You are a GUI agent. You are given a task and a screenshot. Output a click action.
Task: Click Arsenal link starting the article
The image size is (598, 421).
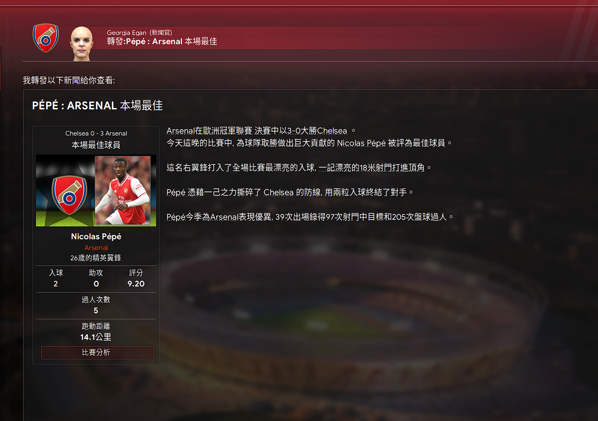coord(180,131)
